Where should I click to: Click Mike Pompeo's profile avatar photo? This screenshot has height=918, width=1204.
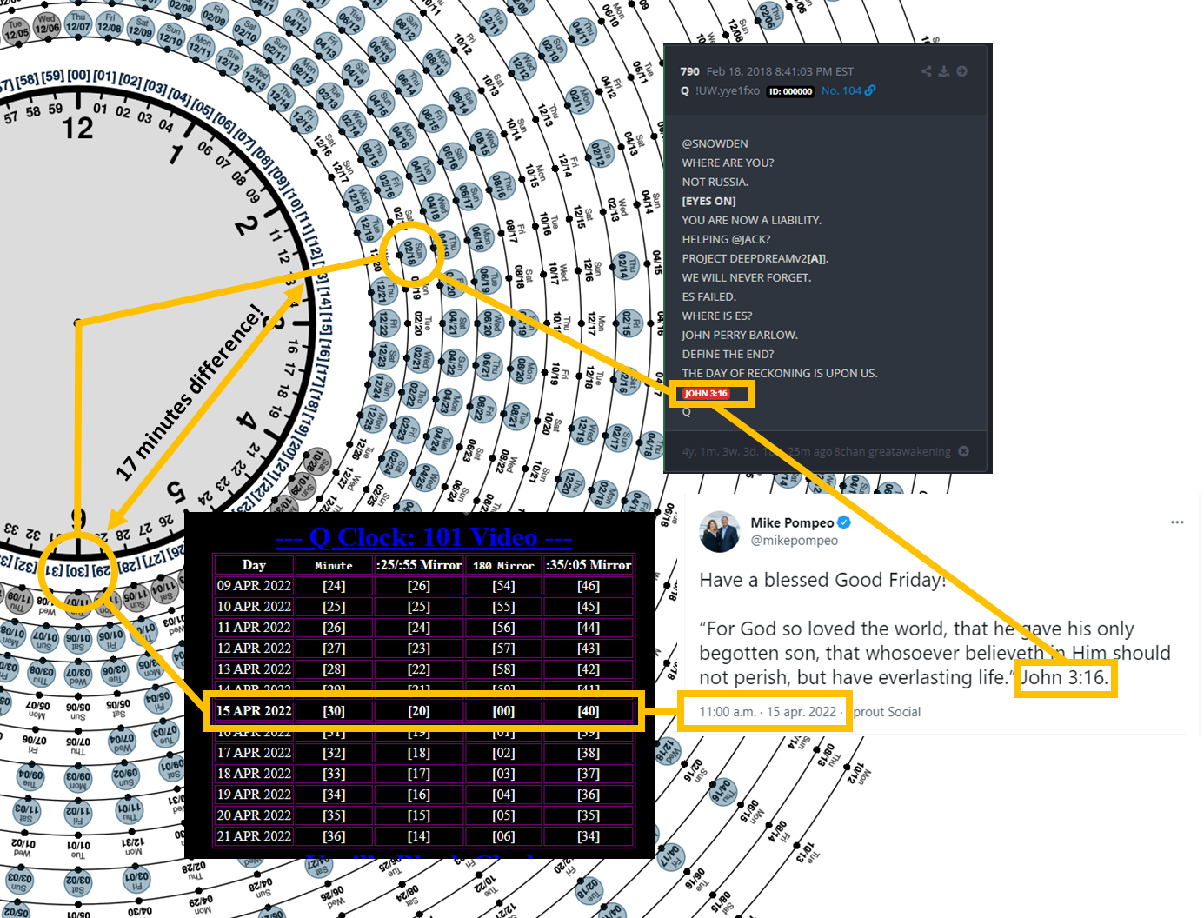point(720,531)
